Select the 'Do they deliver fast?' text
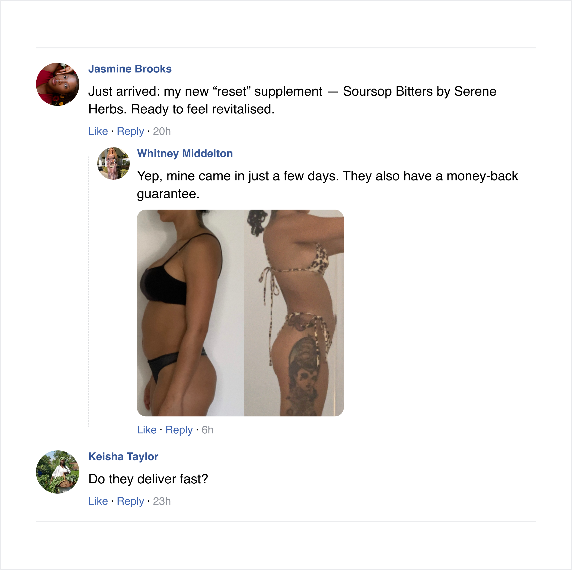The height and width of the screenshot is (570, 572). pos(148,479)
